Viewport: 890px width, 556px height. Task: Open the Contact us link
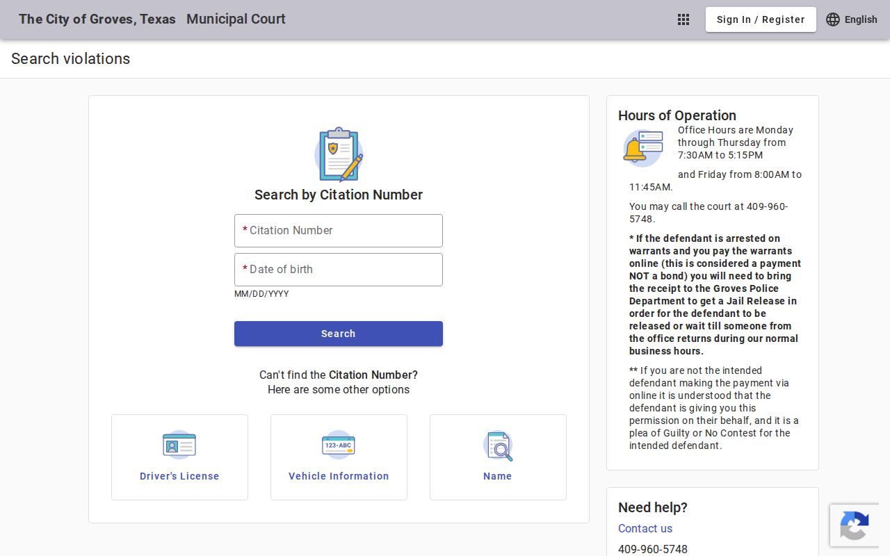point(645,528)
